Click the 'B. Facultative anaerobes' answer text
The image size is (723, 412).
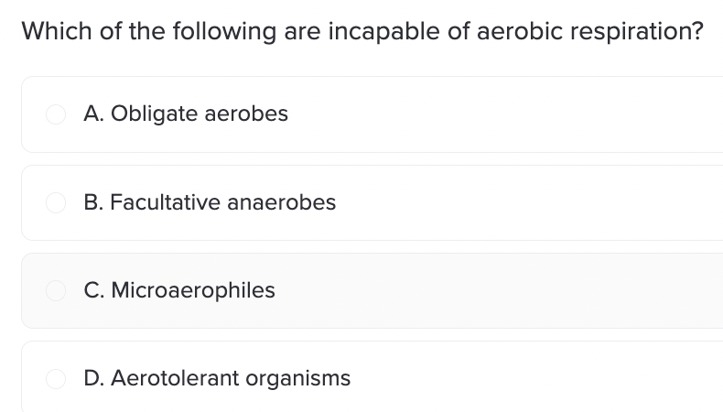click(210, 202)
